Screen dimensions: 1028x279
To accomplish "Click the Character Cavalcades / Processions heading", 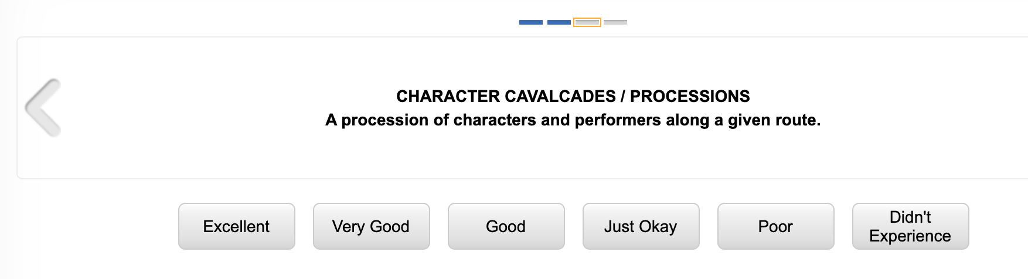I will coord(573,96).
